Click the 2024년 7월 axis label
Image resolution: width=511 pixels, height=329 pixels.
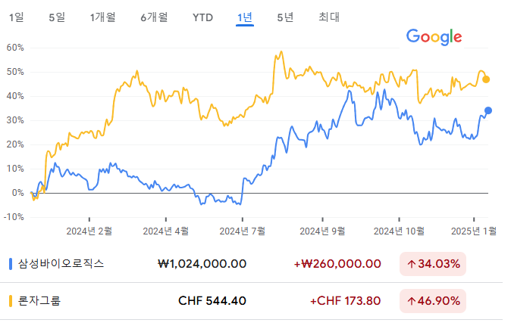[243, 231]
